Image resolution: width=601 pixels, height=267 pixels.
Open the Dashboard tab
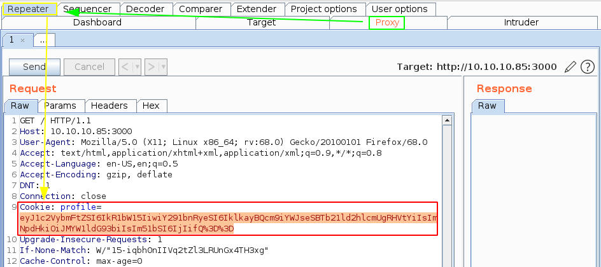[x=97, y=23]
